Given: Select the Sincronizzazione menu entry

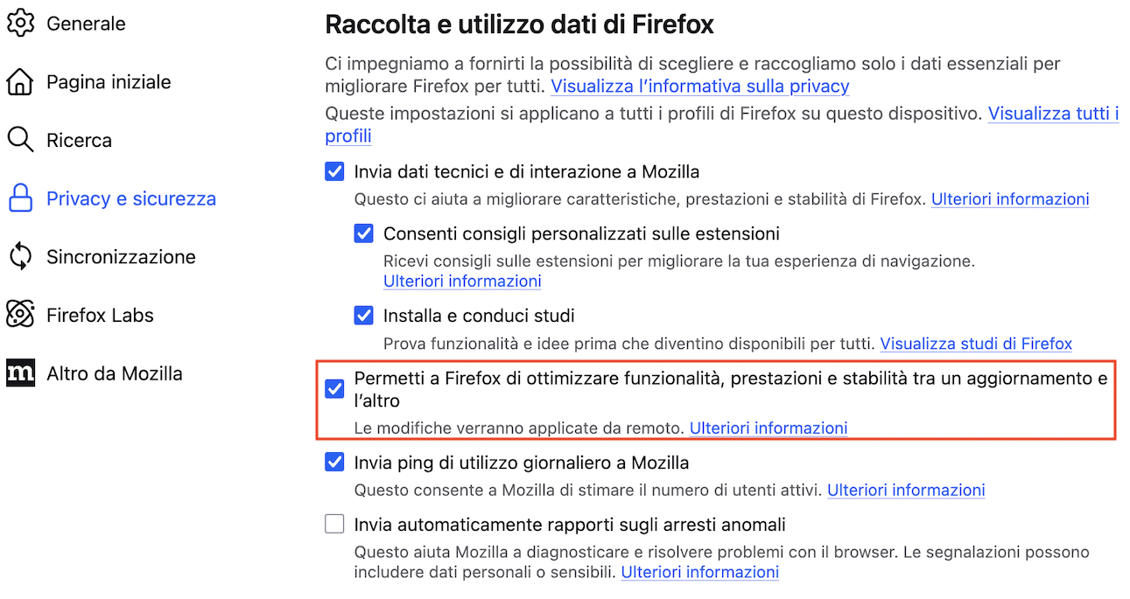Looking at the screenshot, I should pyautogui.click(x=121, y=256).
